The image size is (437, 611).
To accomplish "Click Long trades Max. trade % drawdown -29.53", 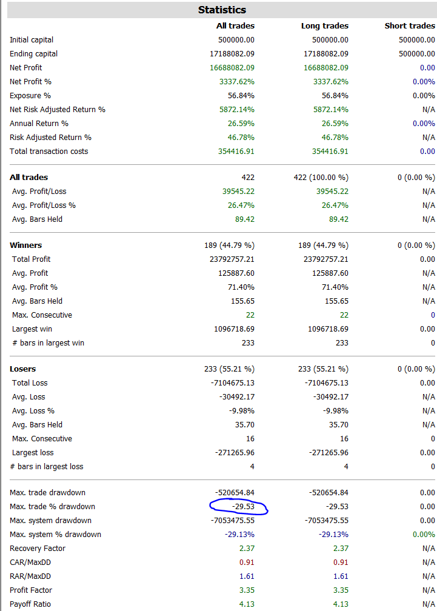I will [337, 507].
